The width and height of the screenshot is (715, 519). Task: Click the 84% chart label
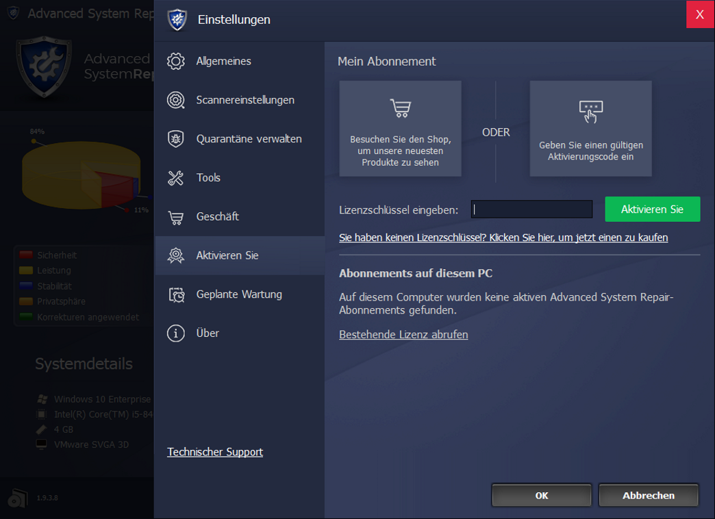(38, 131)
